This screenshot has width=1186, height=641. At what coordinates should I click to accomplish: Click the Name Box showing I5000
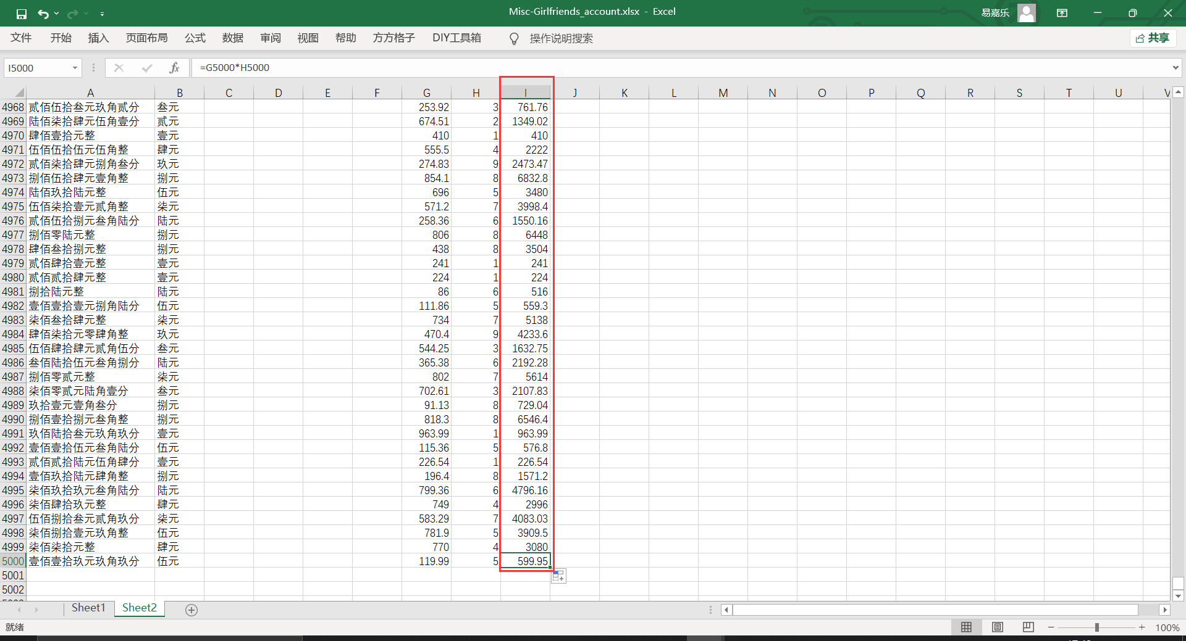click(x=36, y=68)
